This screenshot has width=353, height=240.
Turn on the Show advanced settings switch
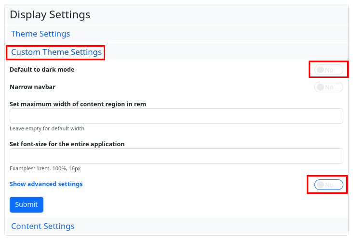point(328,185)
